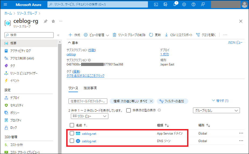The image size is (249, 154).
Task: Click the 編集 tags edit link
Action: [76, 72]
